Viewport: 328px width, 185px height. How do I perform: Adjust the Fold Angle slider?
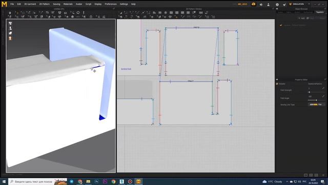tap(317, 100)
